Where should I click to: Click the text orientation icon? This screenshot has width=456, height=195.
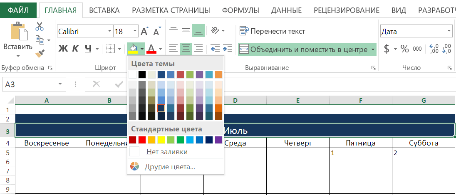[215, 30]
